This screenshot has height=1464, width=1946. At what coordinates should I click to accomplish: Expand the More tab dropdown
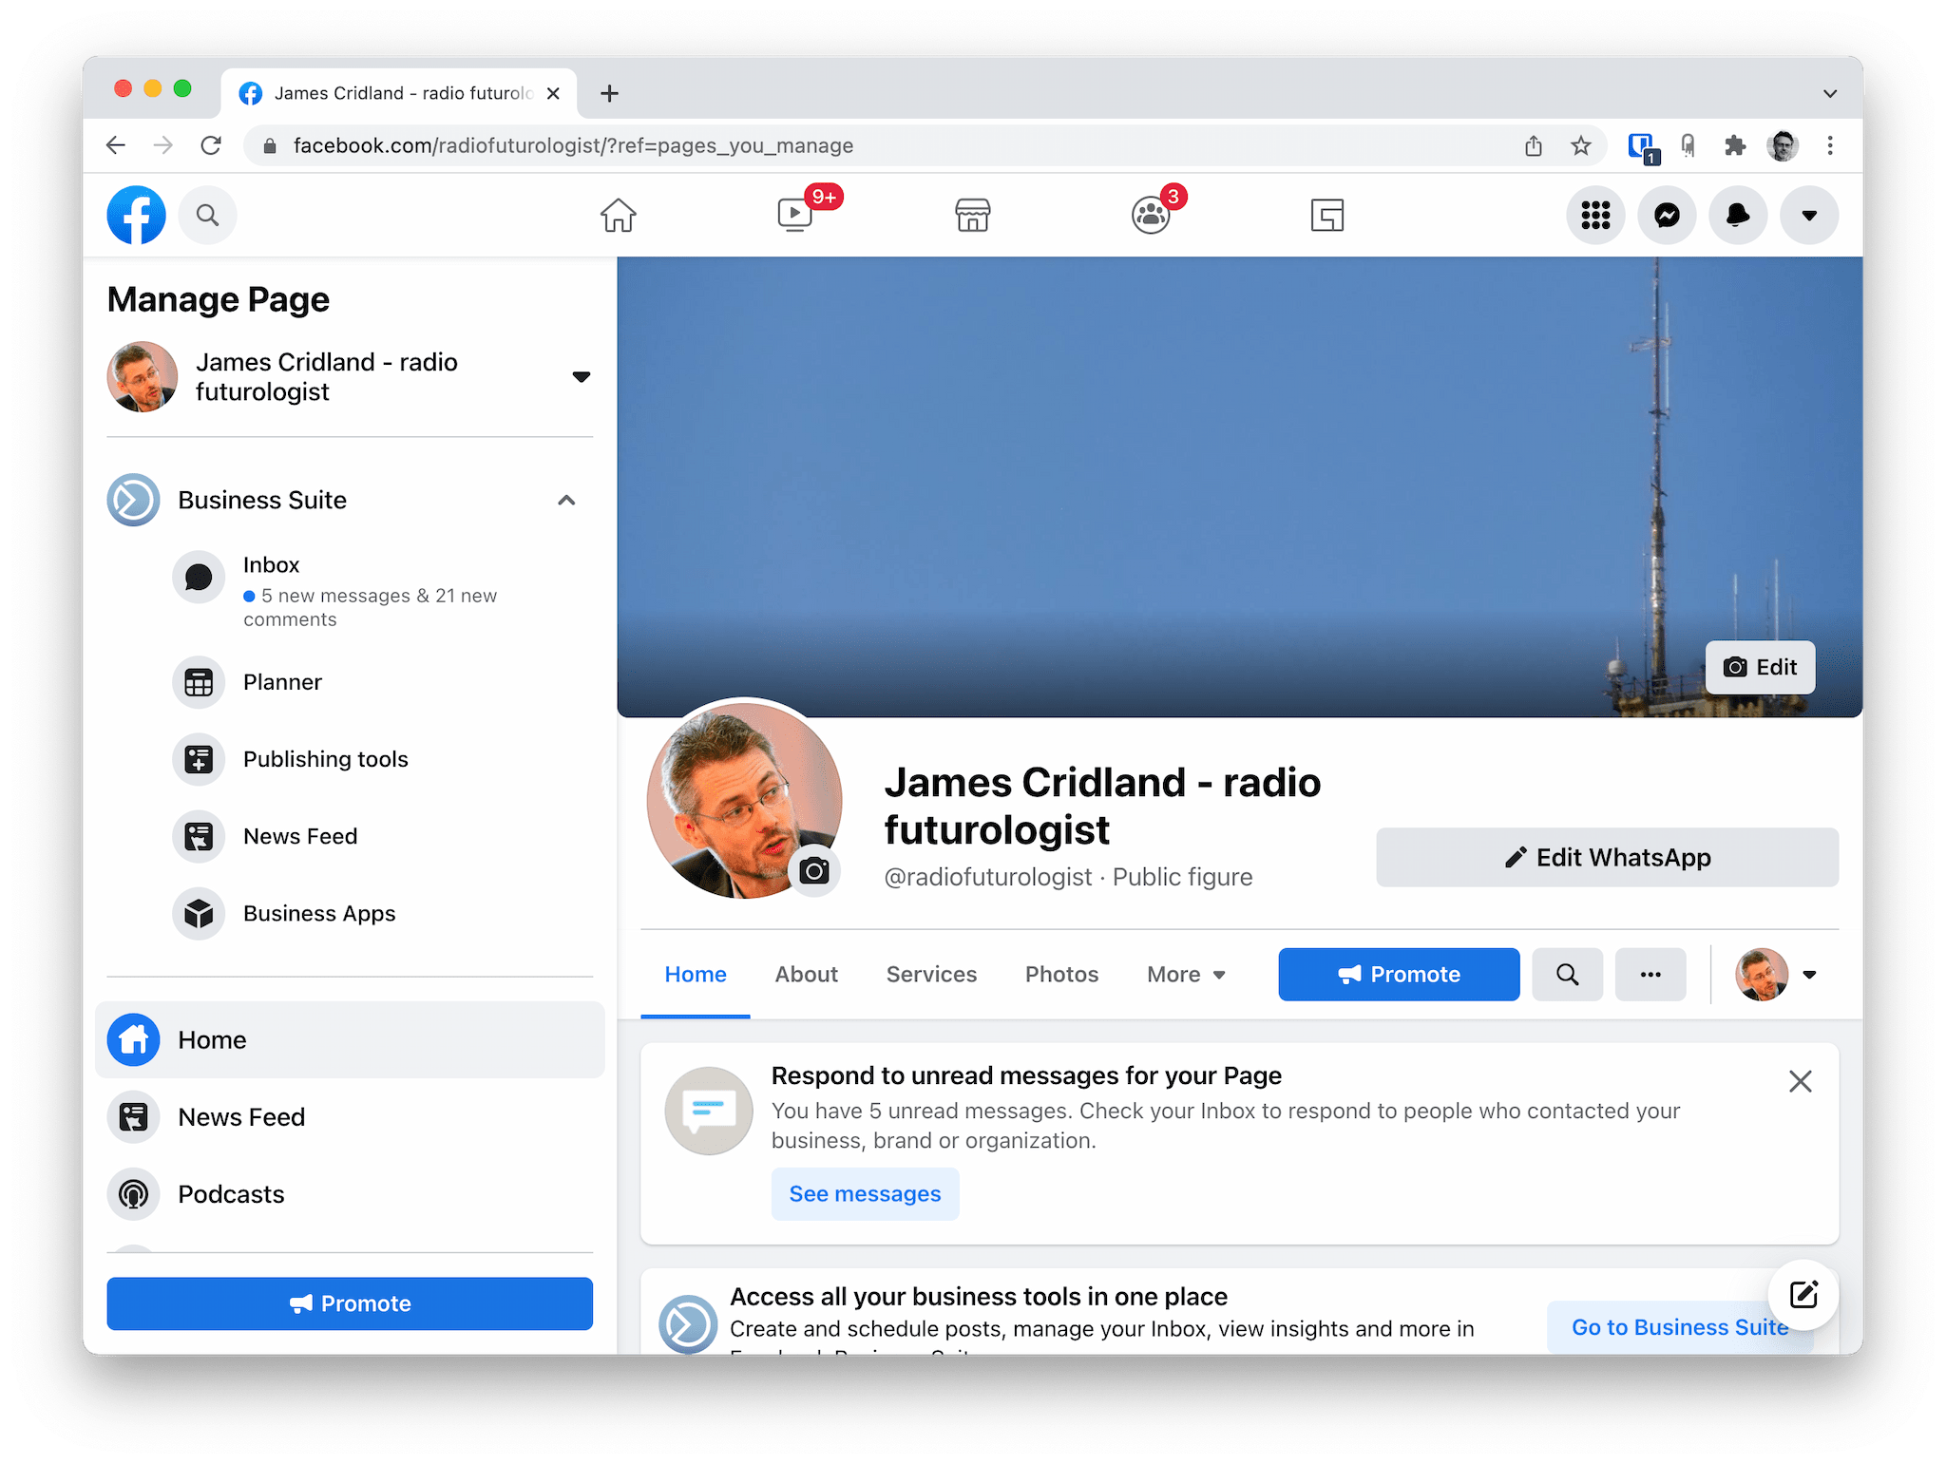click(1186, 974)
